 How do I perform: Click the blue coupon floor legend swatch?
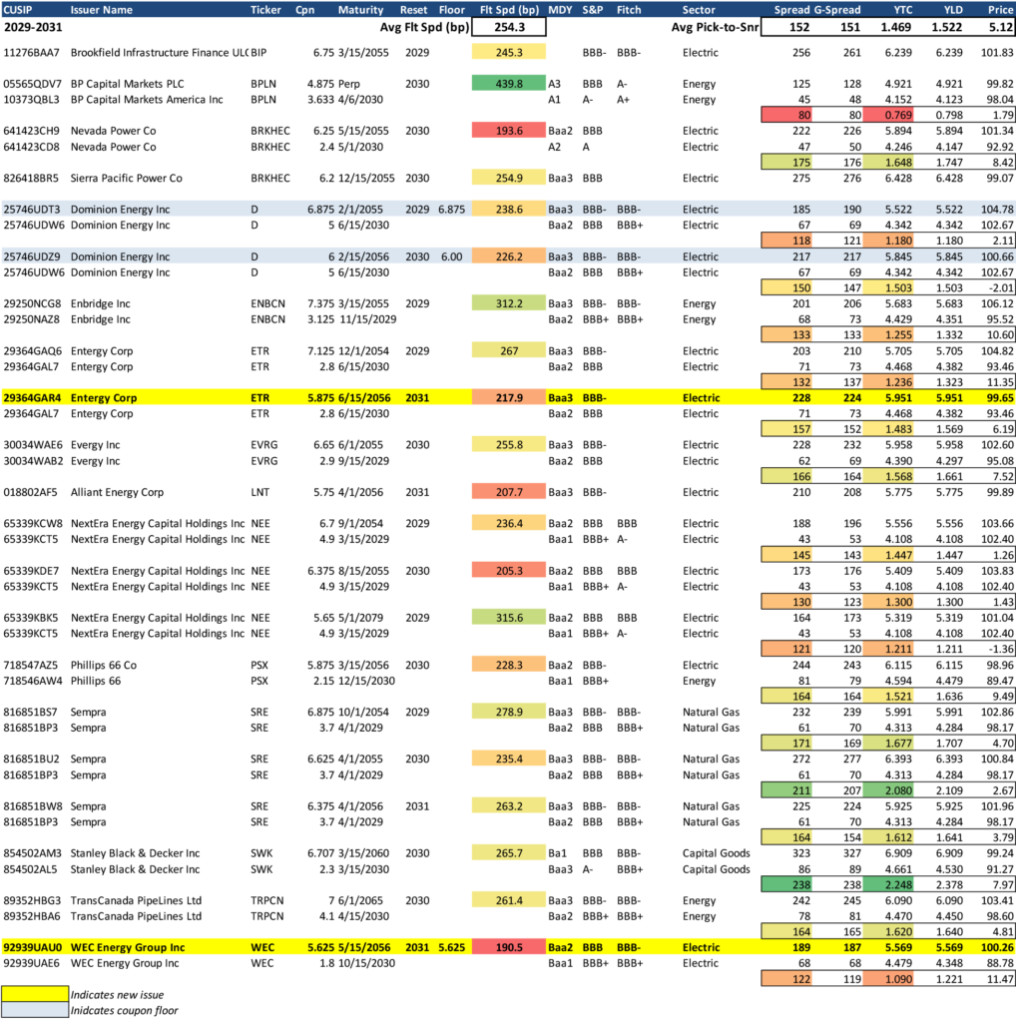point(34,1010)
